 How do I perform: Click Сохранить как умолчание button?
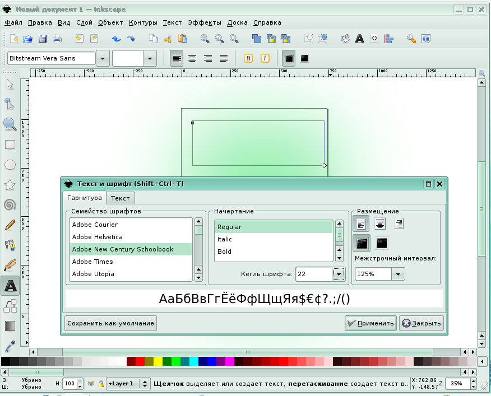[x=110, y=323]
